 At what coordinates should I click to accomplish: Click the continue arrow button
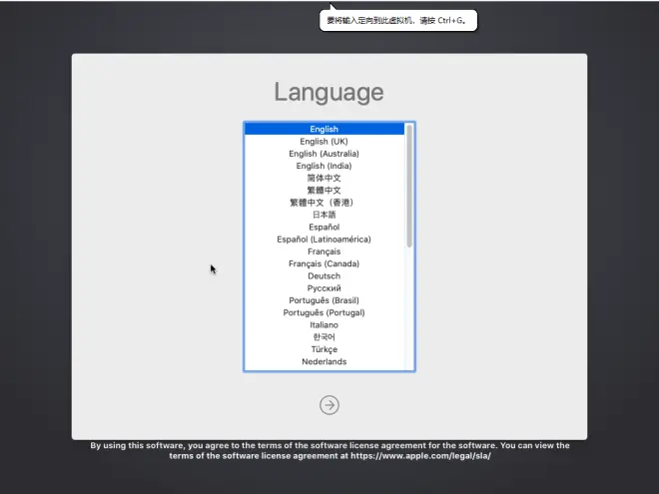click(329, 404)
